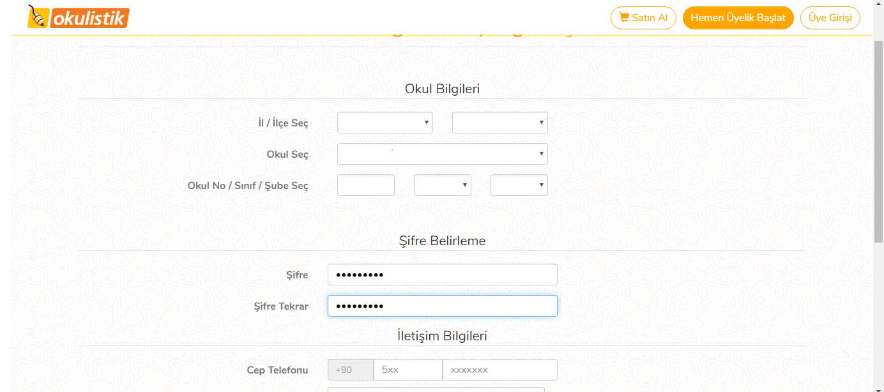This screenshot has height=392, width=884.
Task: Focus the 5xx area code field
Action: (408, 370)
